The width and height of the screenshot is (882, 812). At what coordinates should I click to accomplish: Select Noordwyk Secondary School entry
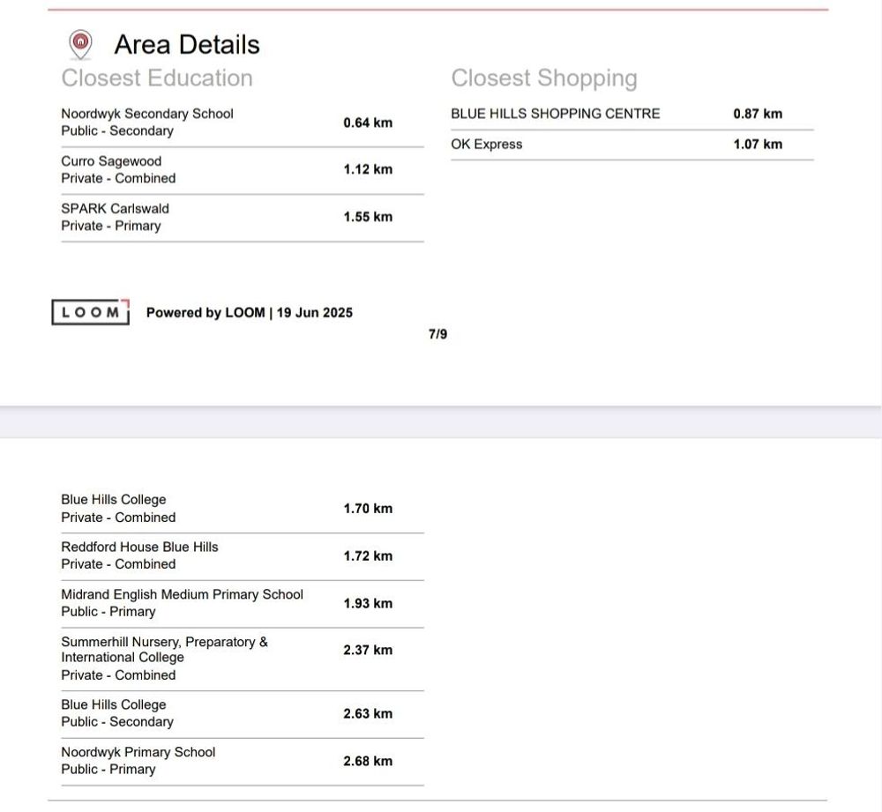[147, 114]
